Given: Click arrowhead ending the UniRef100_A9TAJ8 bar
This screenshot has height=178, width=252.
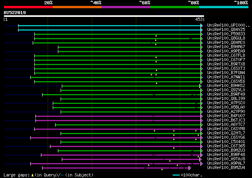Looking at the screenshot, I should [200, 160].
